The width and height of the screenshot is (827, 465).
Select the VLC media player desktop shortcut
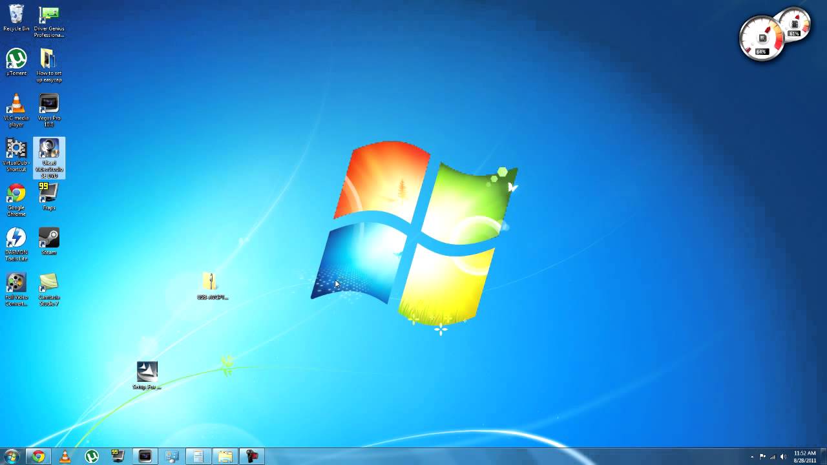click(x=16, y=110)
